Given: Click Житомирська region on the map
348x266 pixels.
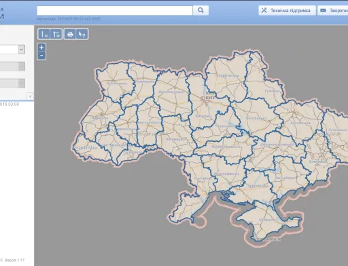Looking at the screenshot, I should pyautogui.click(x=171, y=92).
